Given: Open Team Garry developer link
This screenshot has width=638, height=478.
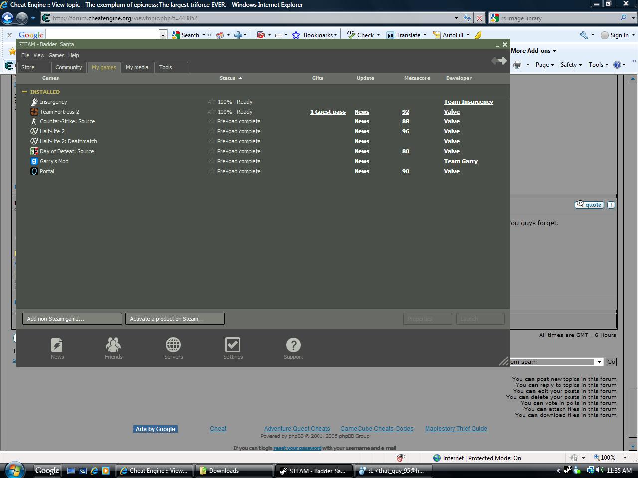Looking at the screenshot, I should coord(461,161).
